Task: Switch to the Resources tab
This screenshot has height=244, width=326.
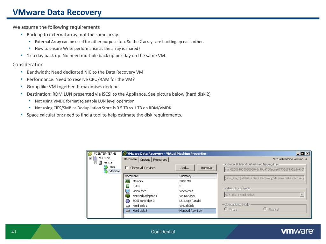Action: [160, 159]
